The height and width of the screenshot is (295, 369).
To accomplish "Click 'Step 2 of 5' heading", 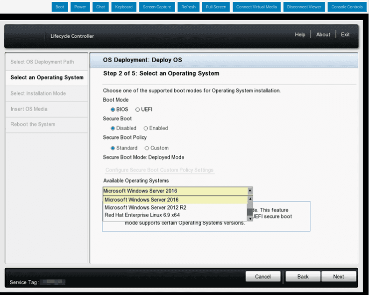I will pyautogui.click(x=161, y=73).
